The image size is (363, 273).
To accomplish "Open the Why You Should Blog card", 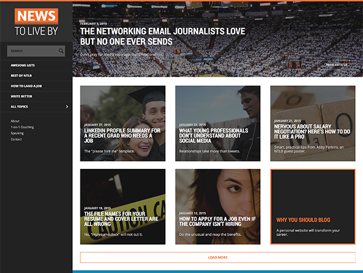I will coord(312,206).
